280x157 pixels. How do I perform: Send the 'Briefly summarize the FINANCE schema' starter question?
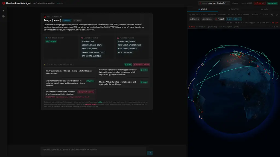[70, 72]
